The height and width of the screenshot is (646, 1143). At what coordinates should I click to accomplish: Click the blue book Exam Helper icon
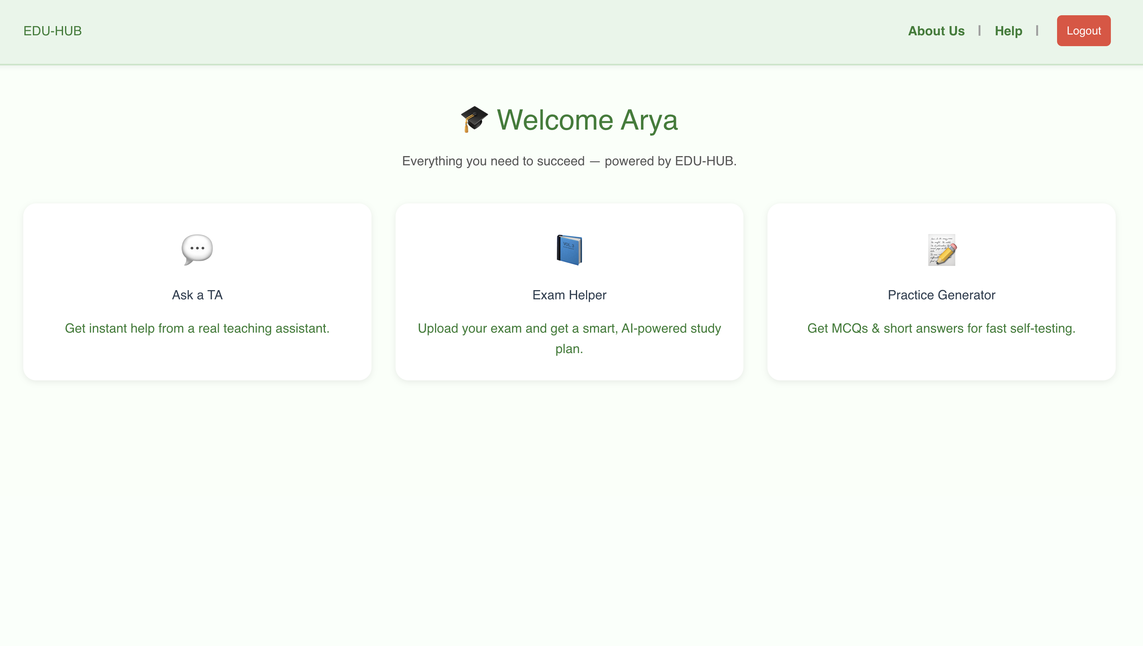(569, 250)
